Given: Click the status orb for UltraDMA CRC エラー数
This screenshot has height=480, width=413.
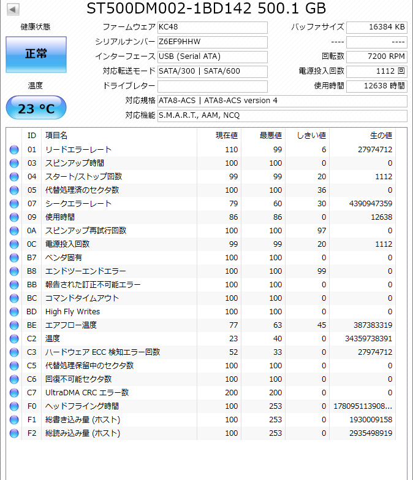Looking at the screenshot, I should click(14, 393).
